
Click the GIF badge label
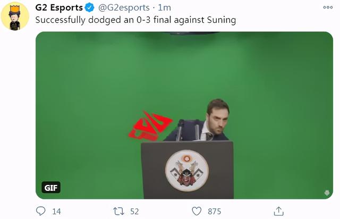pos(51,188)
